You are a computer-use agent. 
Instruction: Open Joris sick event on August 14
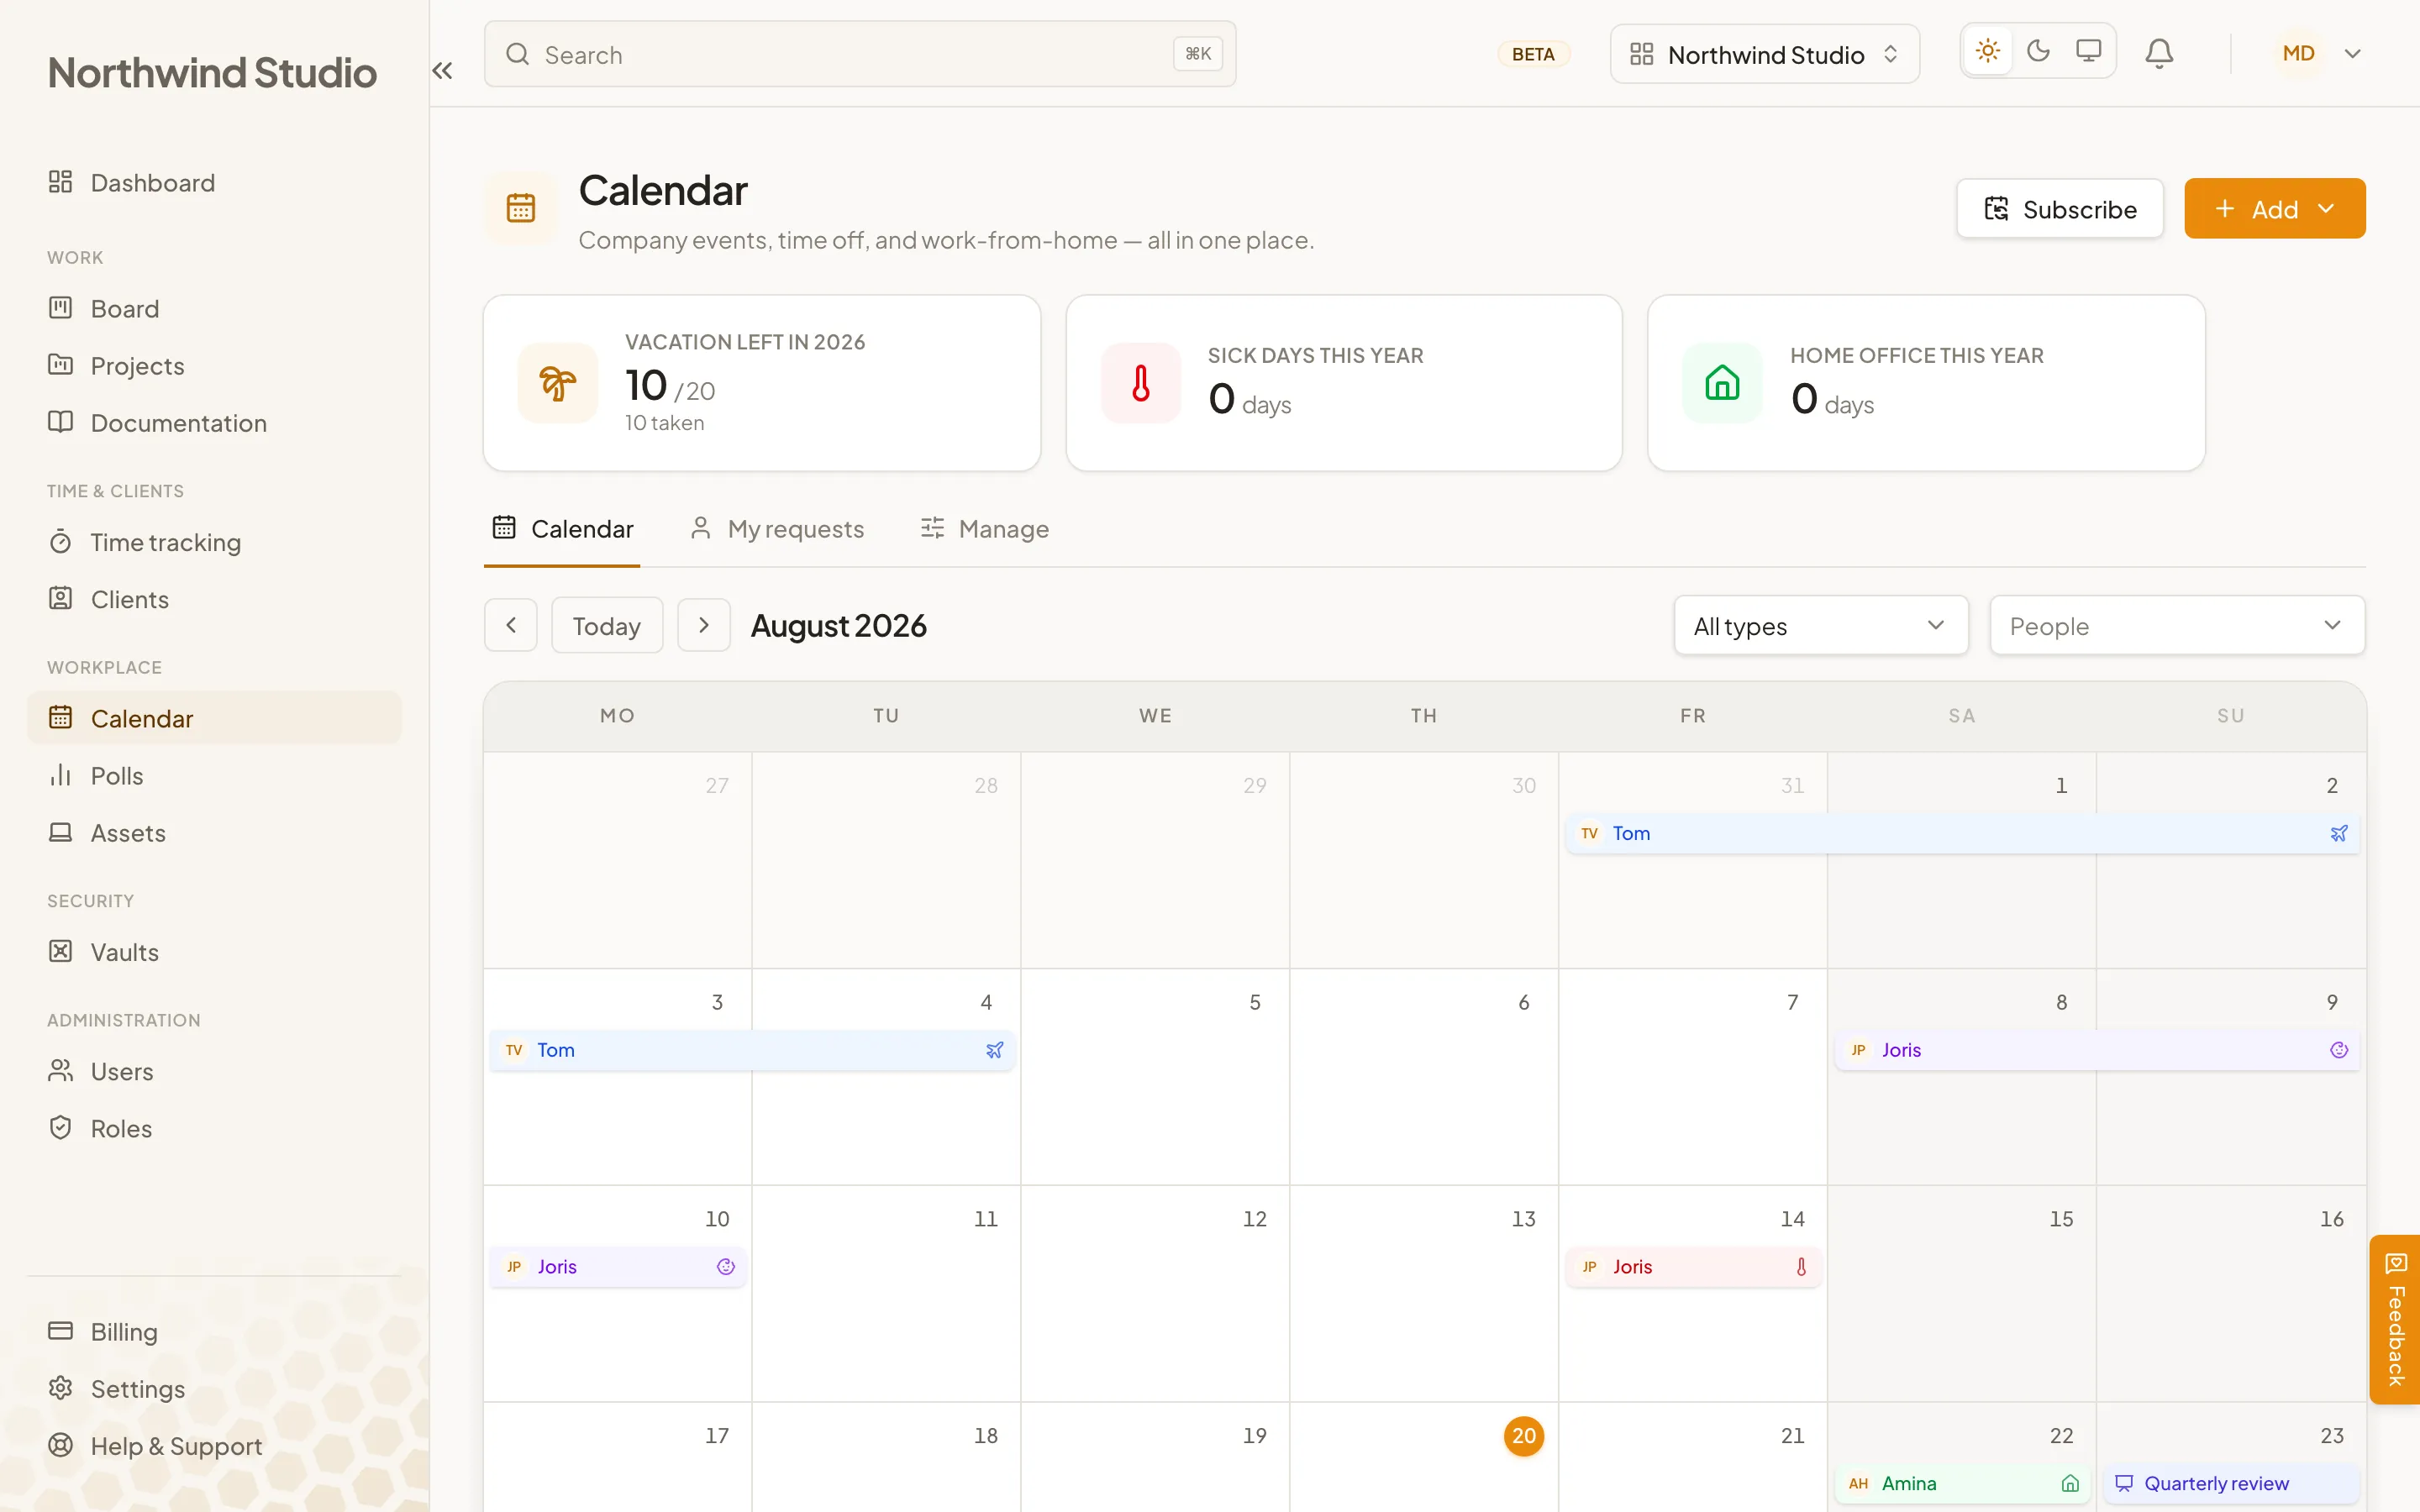click(1693, 1267)
